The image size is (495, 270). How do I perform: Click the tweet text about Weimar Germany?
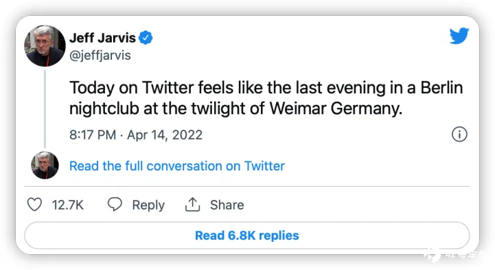tap(266, 98)
